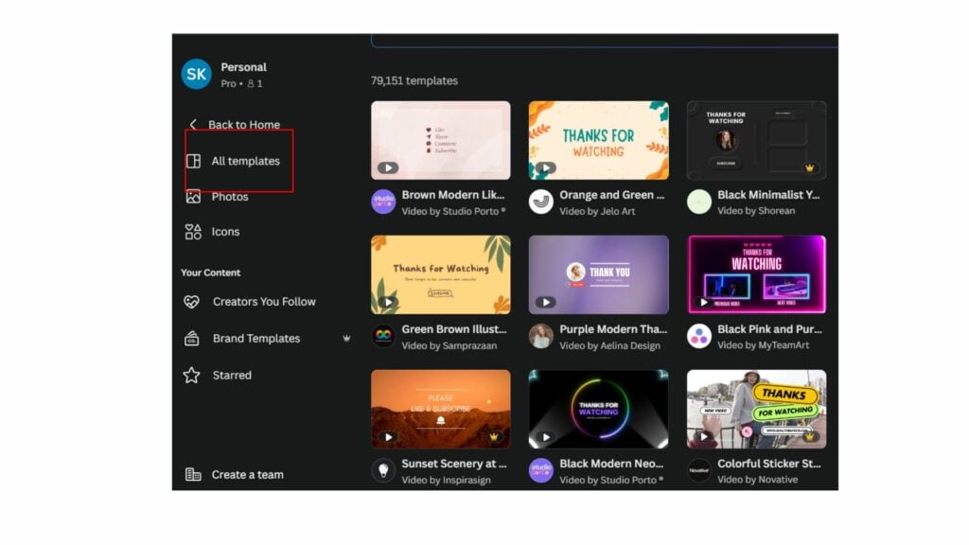The height and width of the screenshot is (545, 969).
Task: Select the All templates sidebar icon
Action: (195, 161)
